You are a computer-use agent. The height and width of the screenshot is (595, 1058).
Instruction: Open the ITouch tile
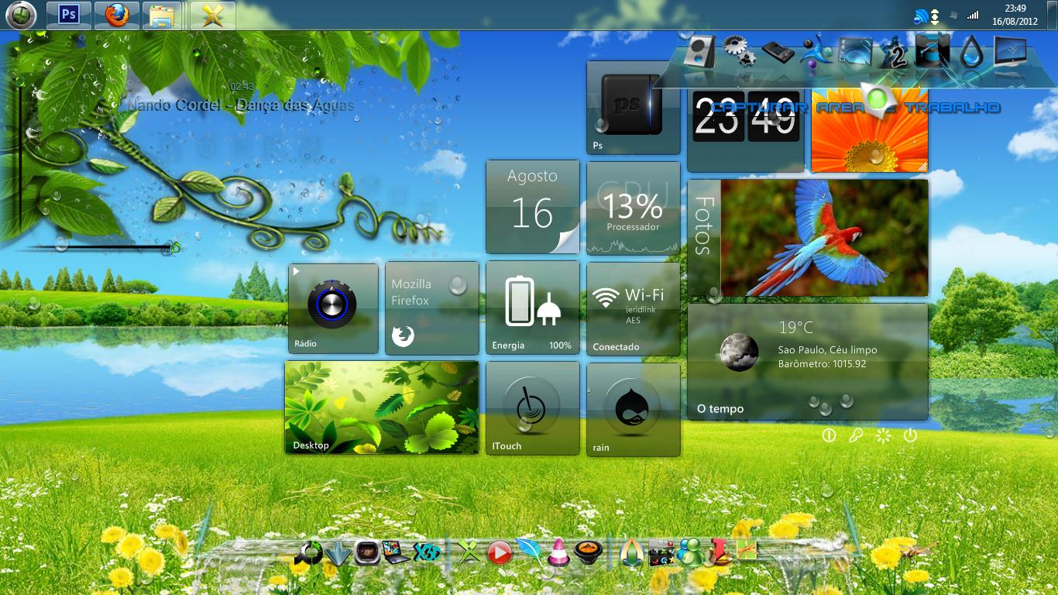point(532,408)
